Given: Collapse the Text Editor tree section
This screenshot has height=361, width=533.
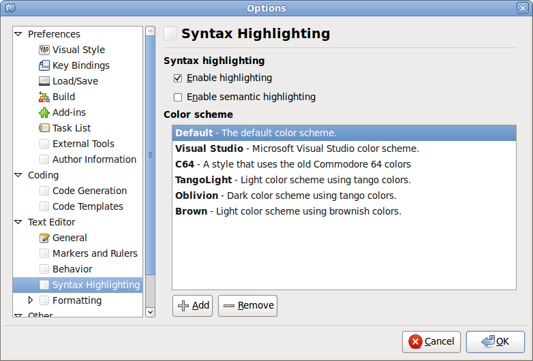Looking at the screenshot, I should [x=18, y=222].
